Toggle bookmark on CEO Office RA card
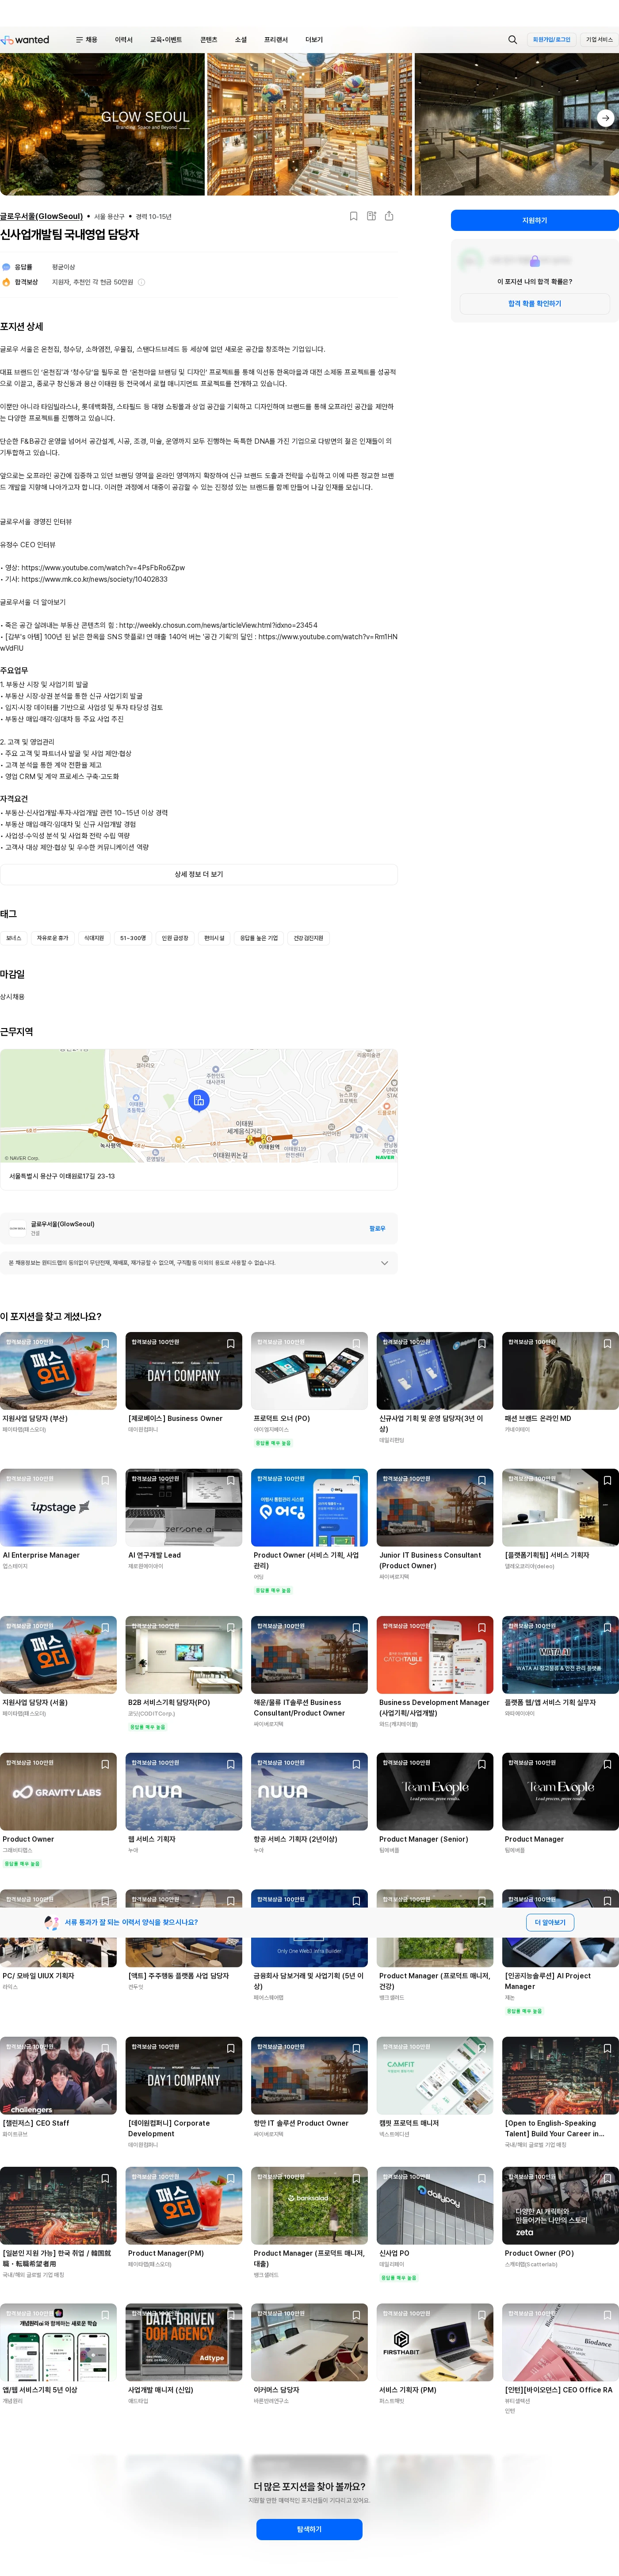 coord(607,2315)
